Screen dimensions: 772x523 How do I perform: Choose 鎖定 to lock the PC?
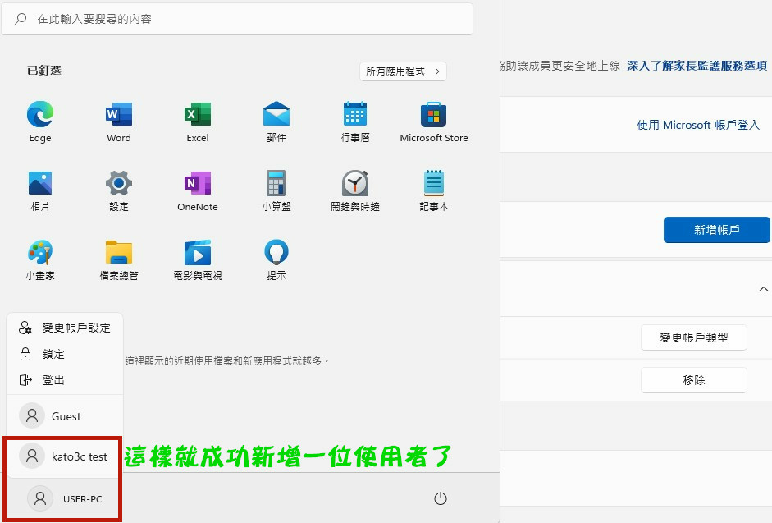[x=65, y=354]
